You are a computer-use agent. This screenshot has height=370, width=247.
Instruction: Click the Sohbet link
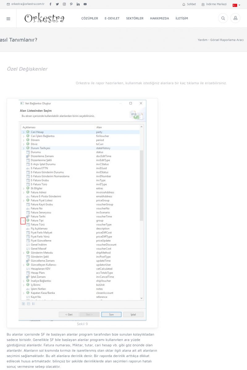(x=189, y=4)
